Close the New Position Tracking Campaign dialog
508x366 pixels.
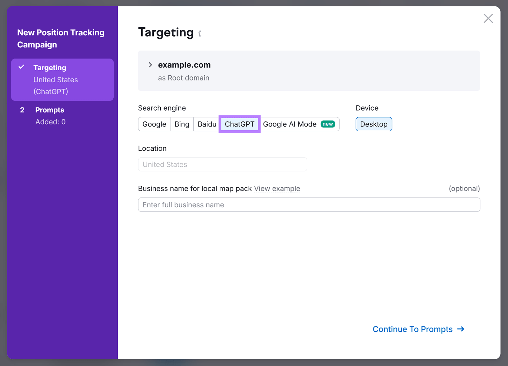(488, 18)
